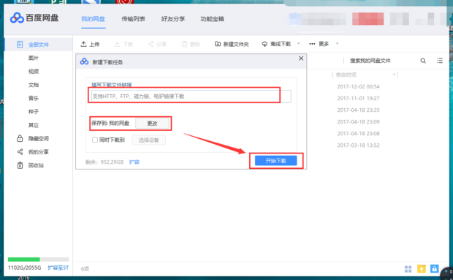This screenshot has height=280, width=453.
Task: Click the 新建文件夹 button
Action: (232, 44)
